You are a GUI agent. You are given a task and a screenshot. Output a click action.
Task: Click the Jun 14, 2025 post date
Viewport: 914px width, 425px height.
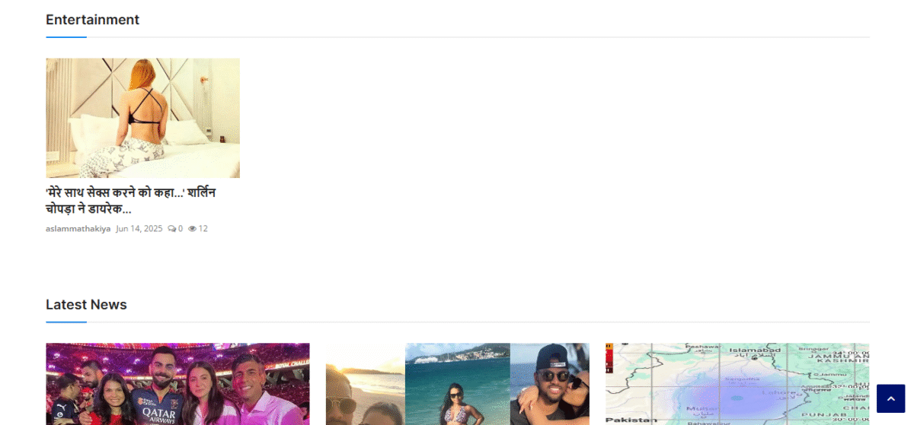tap(139, 229)
